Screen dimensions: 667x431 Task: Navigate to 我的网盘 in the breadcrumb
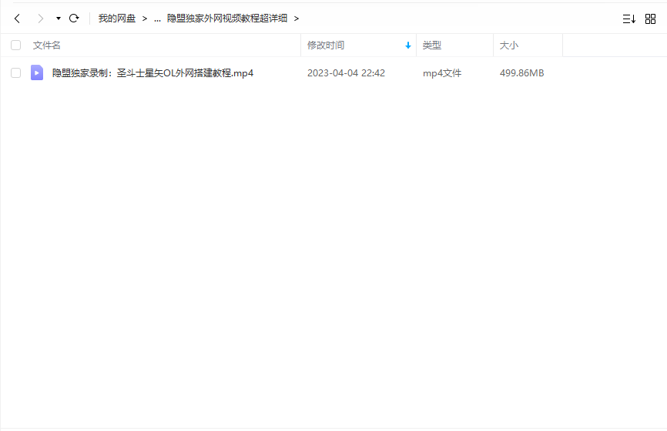tap(116, 19)
